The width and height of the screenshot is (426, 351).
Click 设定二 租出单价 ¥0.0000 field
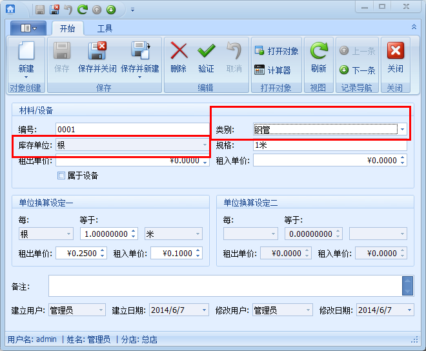(x=286, y=253)
